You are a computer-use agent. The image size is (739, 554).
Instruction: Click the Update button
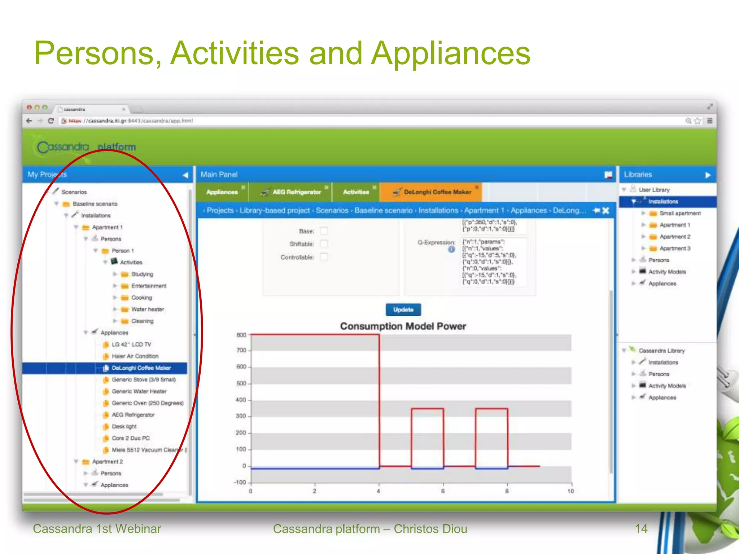(x=403, y=310)
